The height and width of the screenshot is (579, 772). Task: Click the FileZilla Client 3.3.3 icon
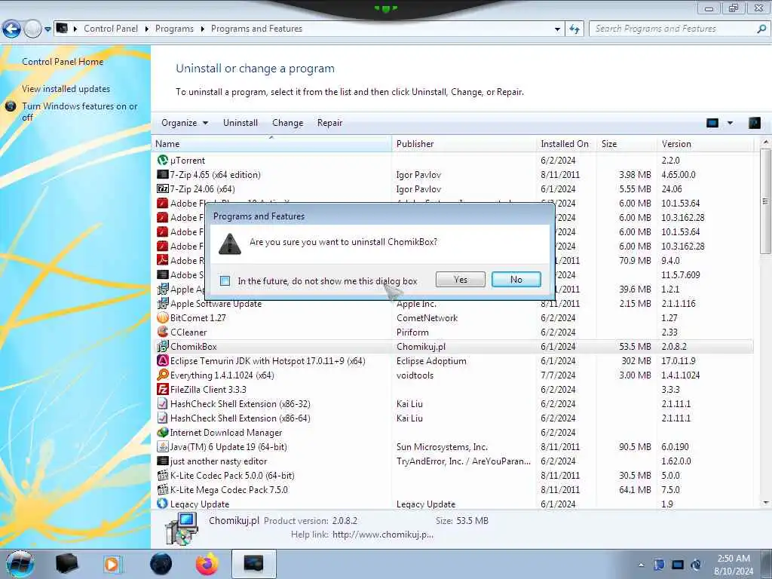coord(163,389)
